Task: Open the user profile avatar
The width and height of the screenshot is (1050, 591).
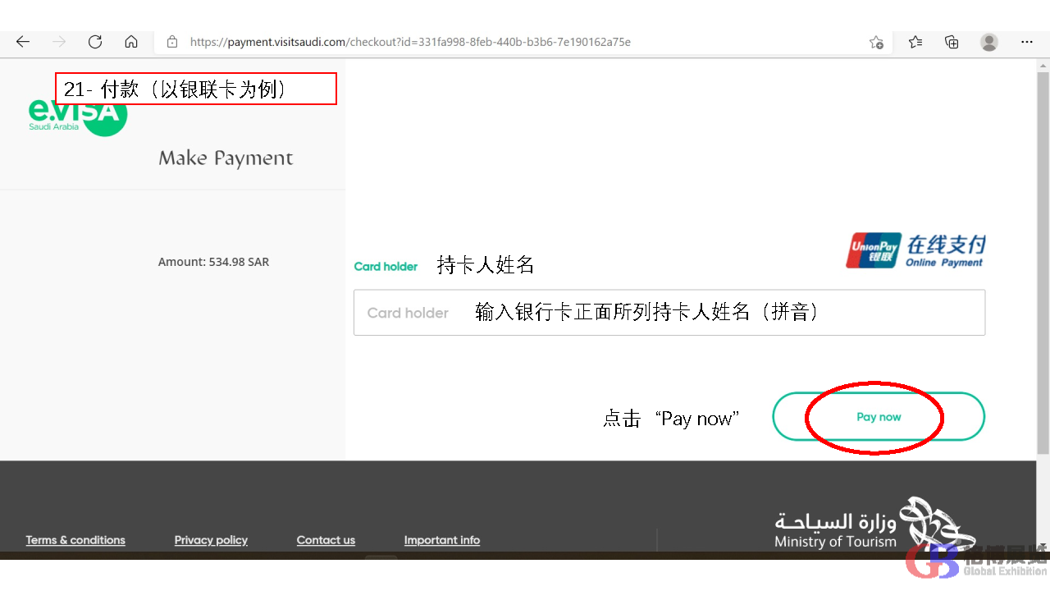Action: 989,42
